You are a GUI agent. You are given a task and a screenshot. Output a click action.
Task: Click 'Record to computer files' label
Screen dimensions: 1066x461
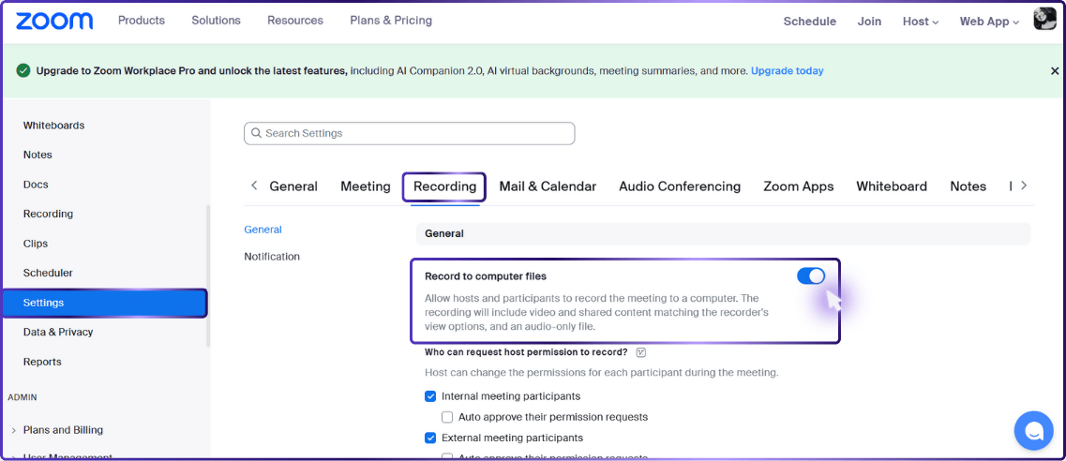point(486,276)
